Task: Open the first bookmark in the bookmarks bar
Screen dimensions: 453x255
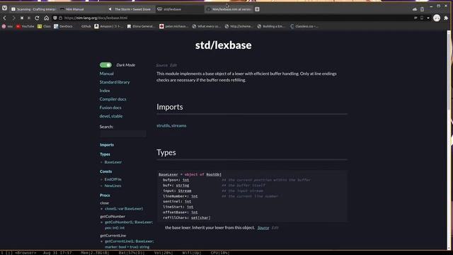Action: tap(7, 26)
